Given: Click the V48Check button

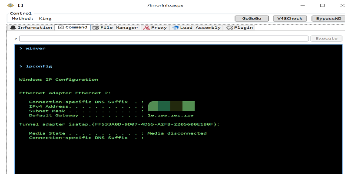Looking at the screenshot, I should pyautogui.click(x=290, y=19).
